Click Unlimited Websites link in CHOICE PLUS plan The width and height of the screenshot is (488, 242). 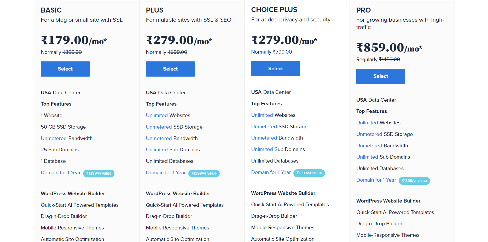[262, 115]
